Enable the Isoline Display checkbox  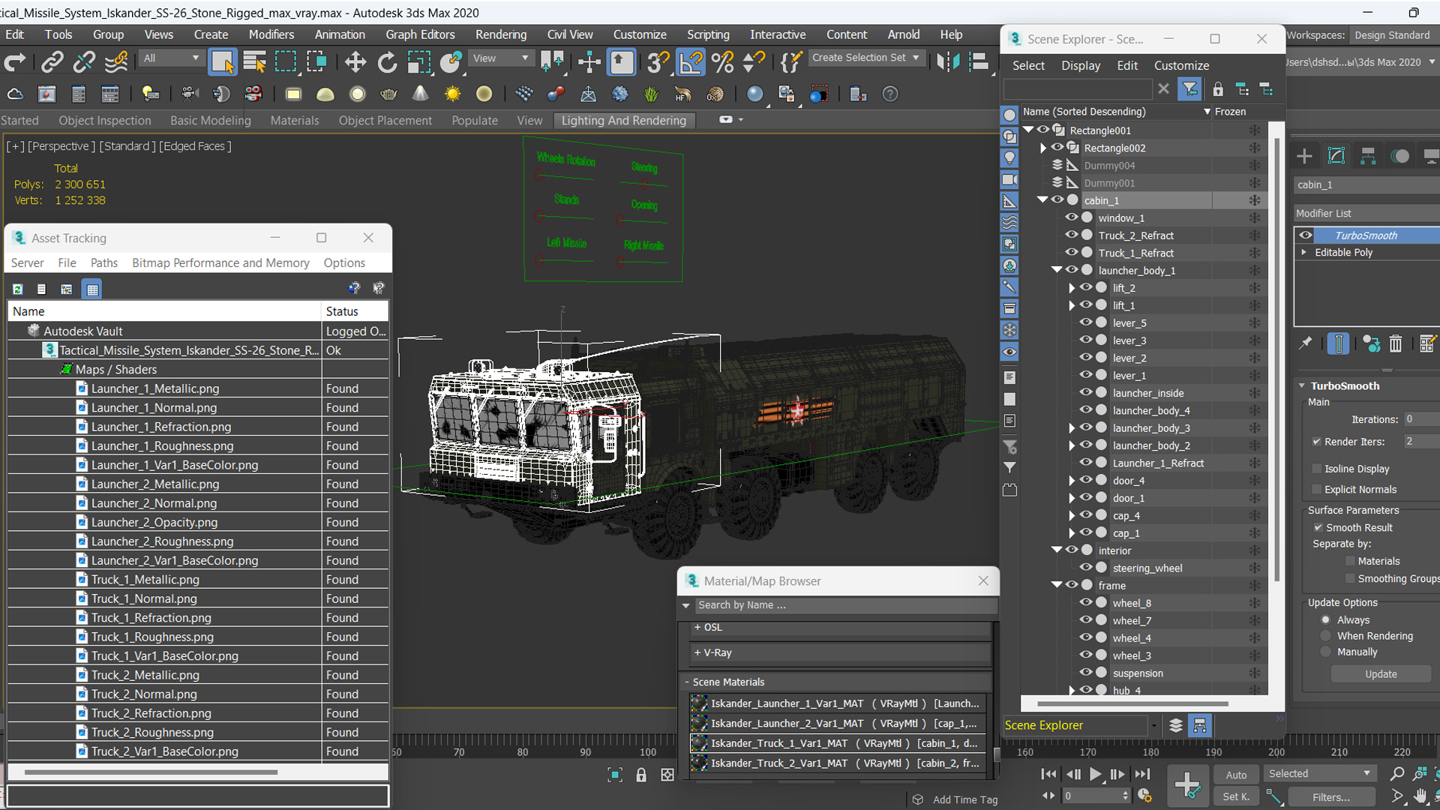(x=1316, y=469)
